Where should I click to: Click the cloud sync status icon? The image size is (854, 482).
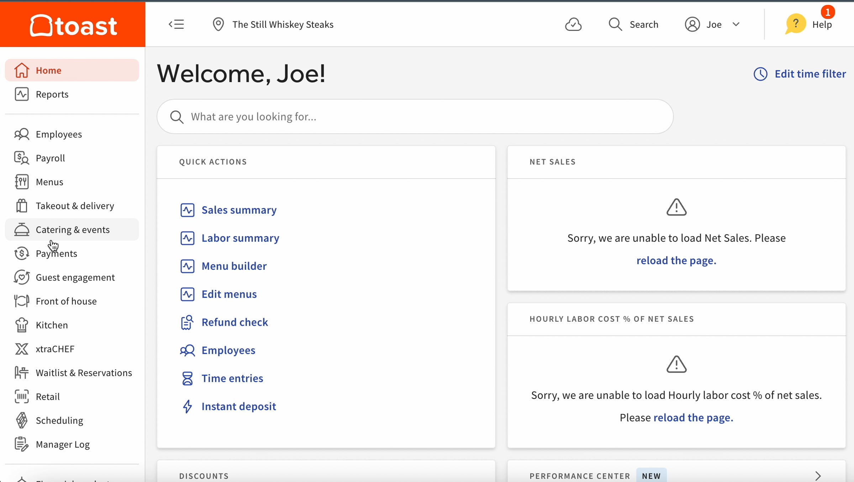[x=573, y=24]
